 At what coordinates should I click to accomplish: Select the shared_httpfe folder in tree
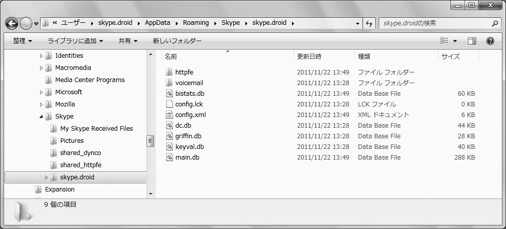pos(81,165)
